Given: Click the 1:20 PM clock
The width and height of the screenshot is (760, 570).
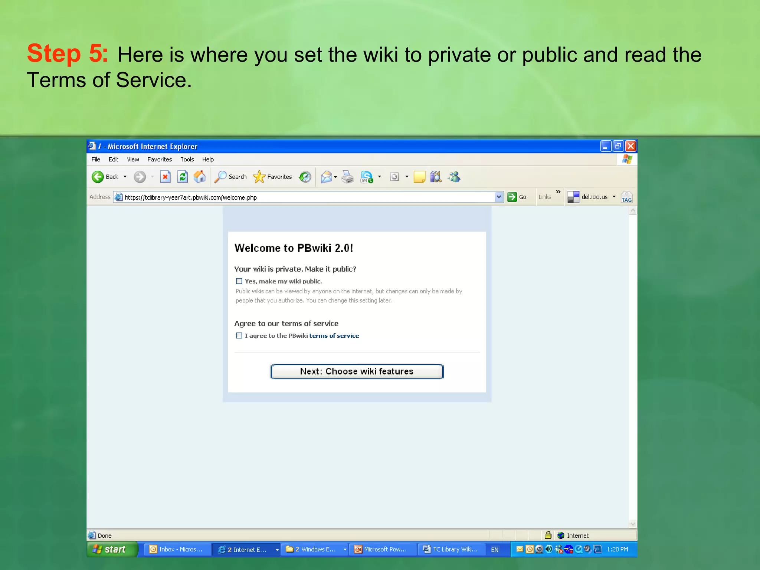Looking at the screenshot, I should point(617,549).
